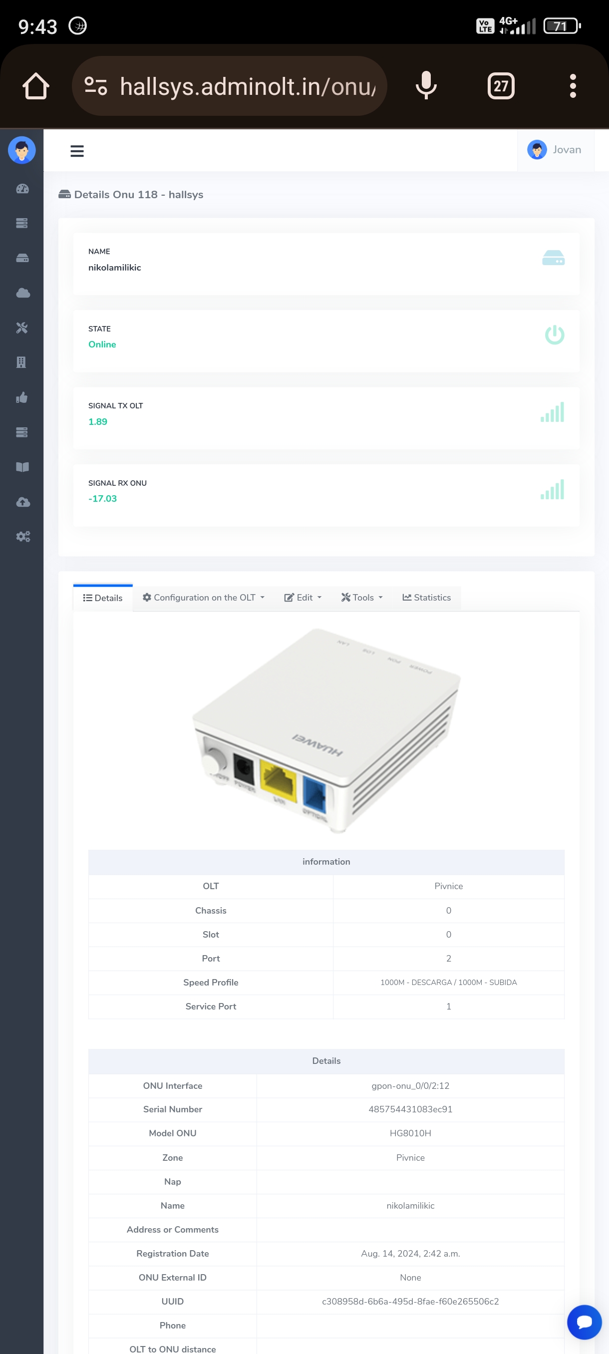Open the hamburger menu toggle
Image resolution: width=609 pixels, height=1354 pixels.
click(77, 151)
